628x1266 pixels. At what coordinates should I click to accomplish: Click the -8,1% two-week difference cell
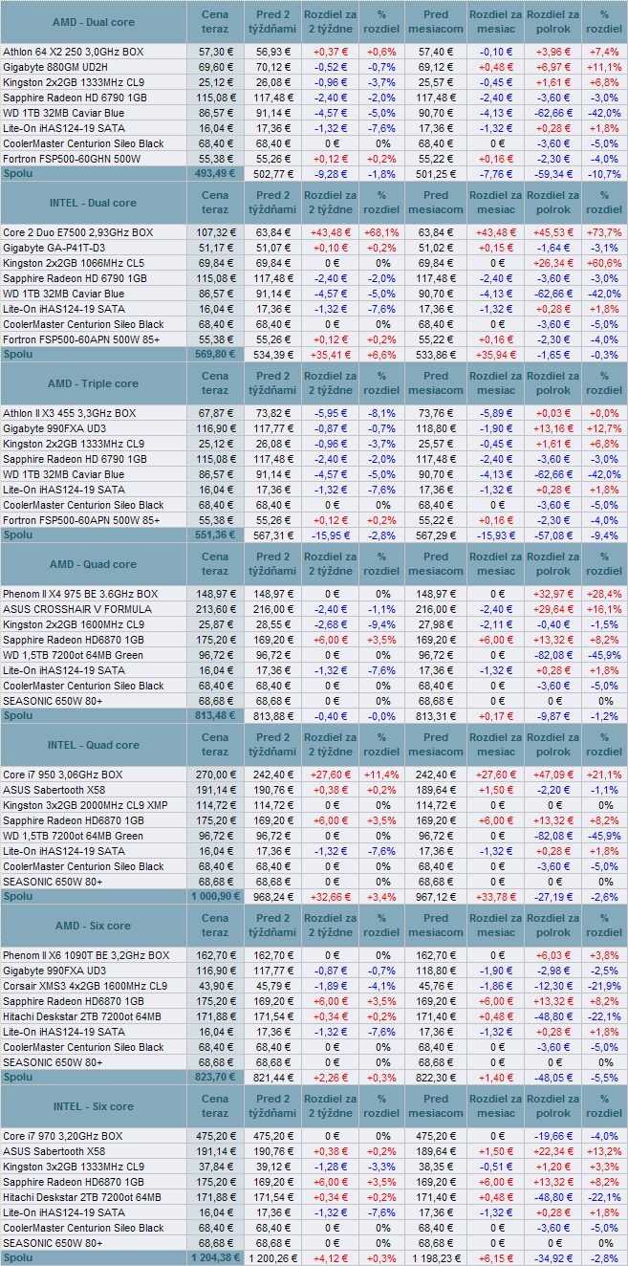(381, 413)
